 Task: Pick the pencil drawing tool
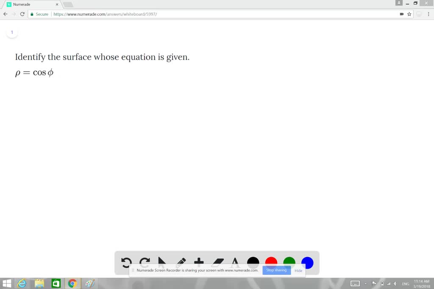(181, 260)
